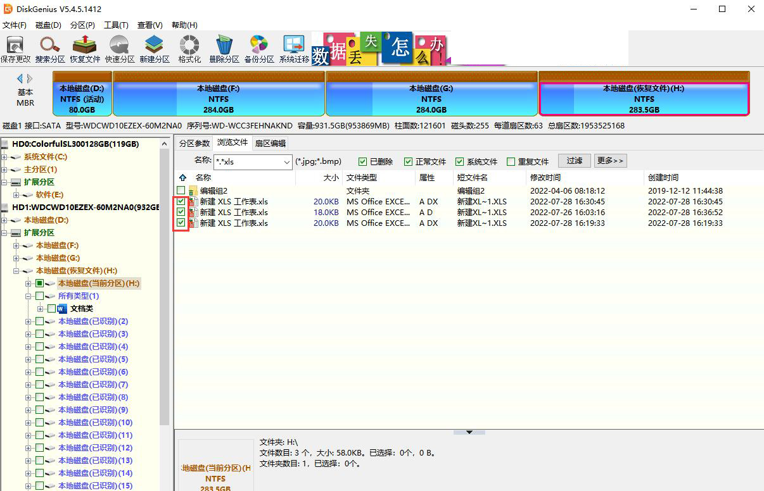Image resolution: width=764 pixels, height=491 pixels.
Task: Select the 本地磁盘(G:) partition bar
Action: [x=431, y=93]
